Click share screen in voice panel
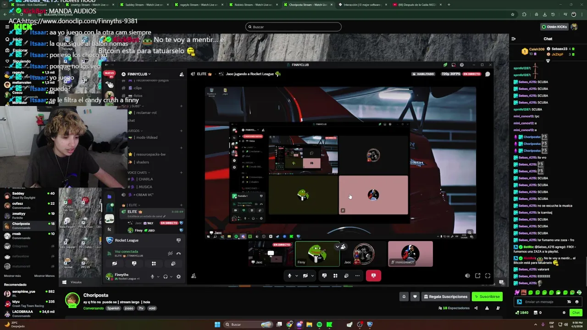 [x=134, y=264]
